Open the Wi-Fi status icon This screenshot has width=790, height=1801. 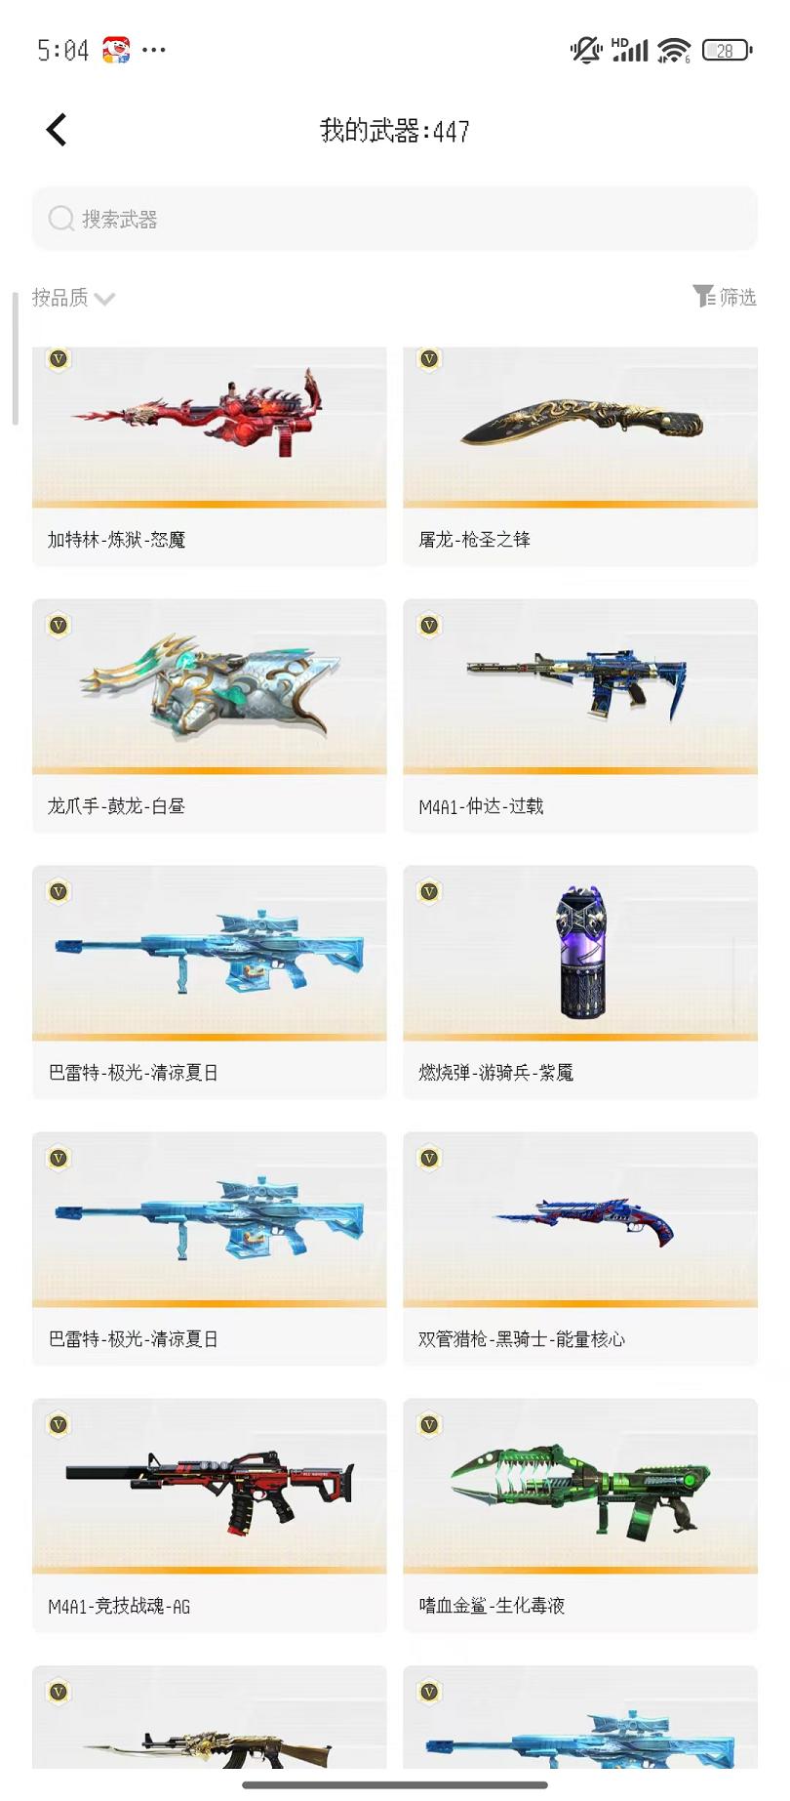[x=674, y=50]
